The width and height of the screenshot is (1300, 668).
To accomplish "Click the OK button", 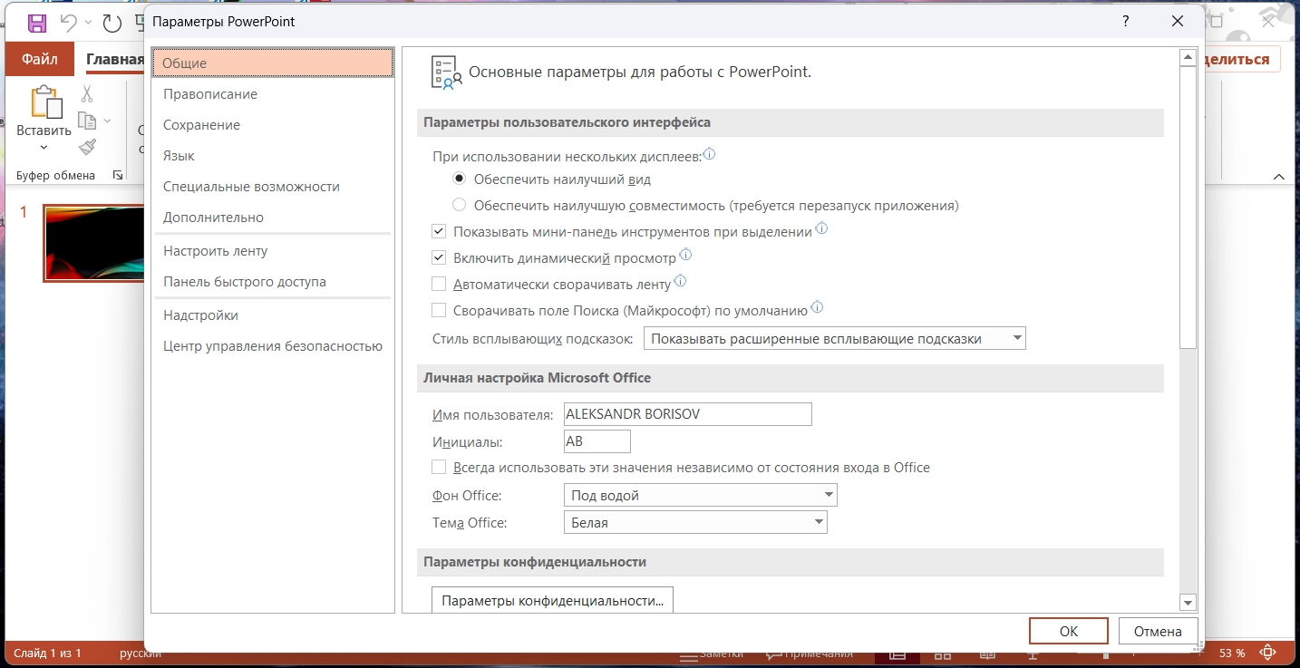I will [x=1069, y=631].
